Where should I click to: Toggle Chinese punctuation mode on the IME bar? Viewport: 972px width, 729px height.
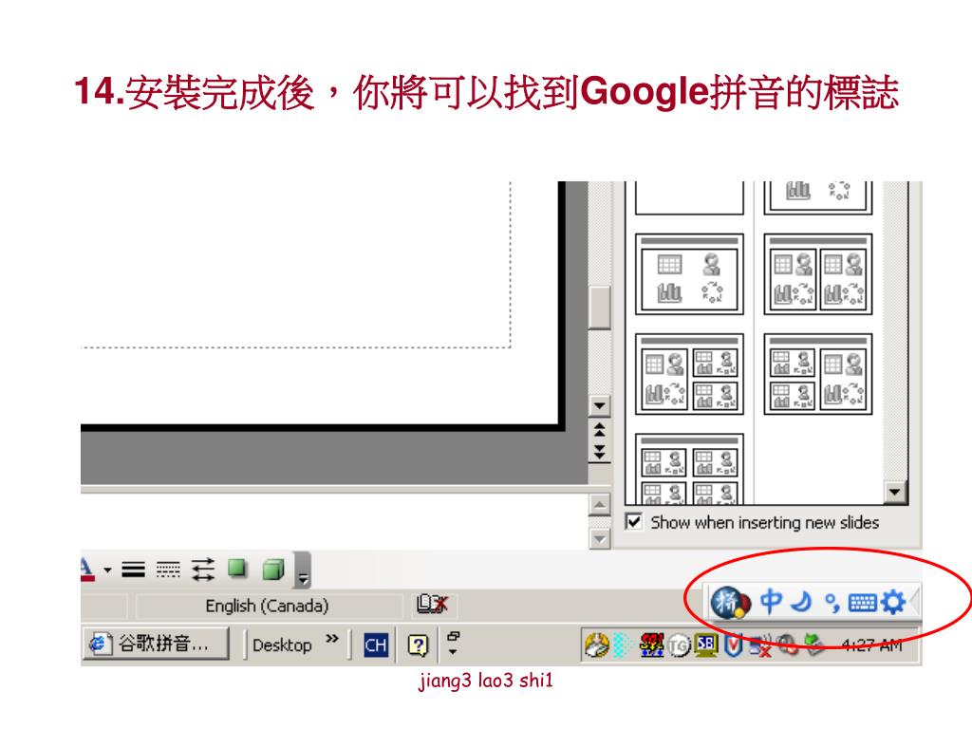(832, 603)
